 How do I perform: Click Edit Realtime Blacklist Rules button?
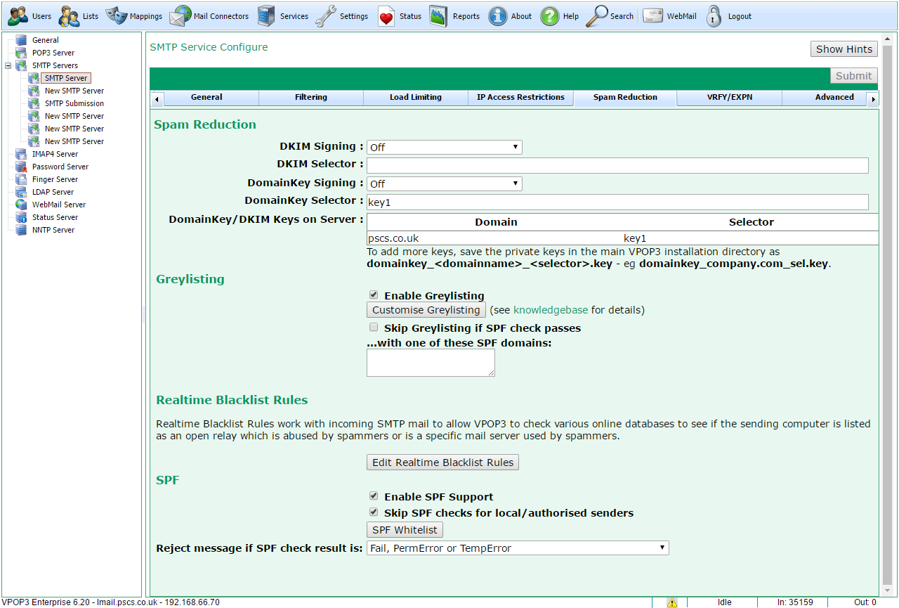442,463
